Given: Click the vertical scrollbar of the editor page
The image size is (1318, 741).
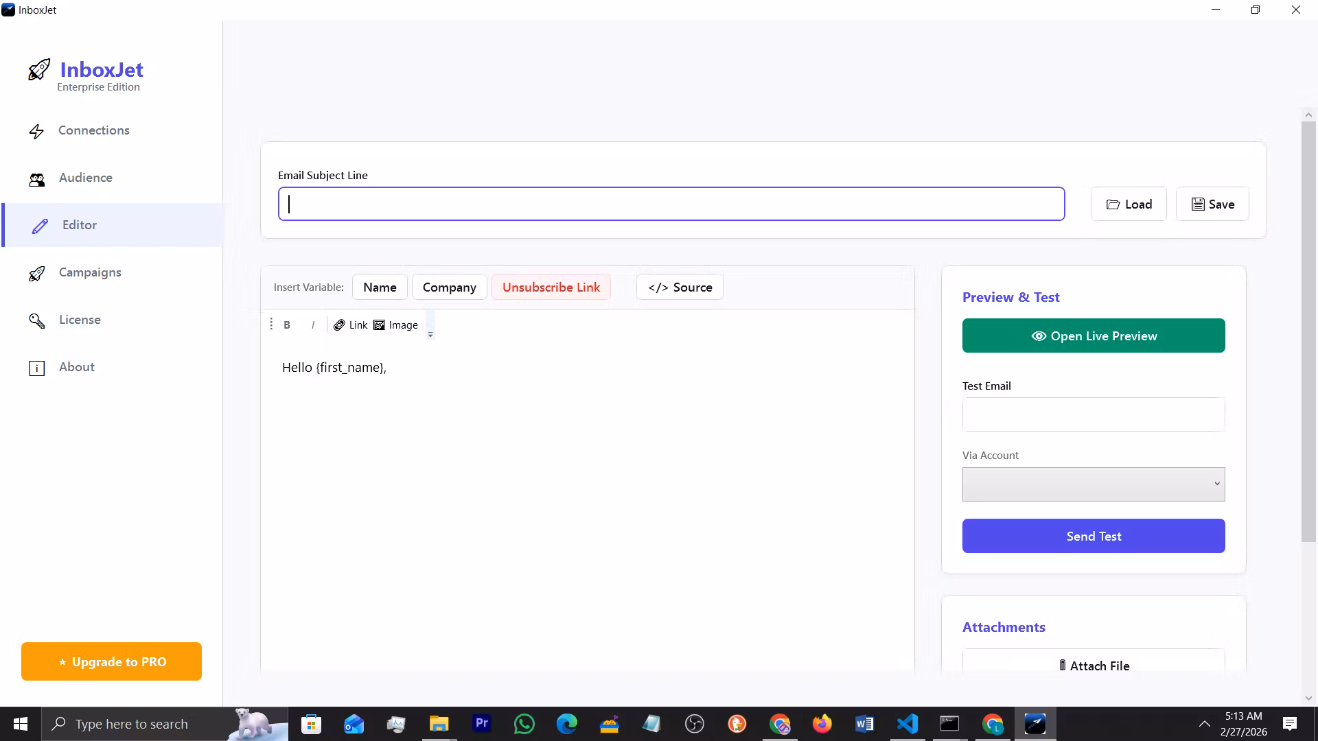Looking at the screenshot, I should tap(1308, 332).
